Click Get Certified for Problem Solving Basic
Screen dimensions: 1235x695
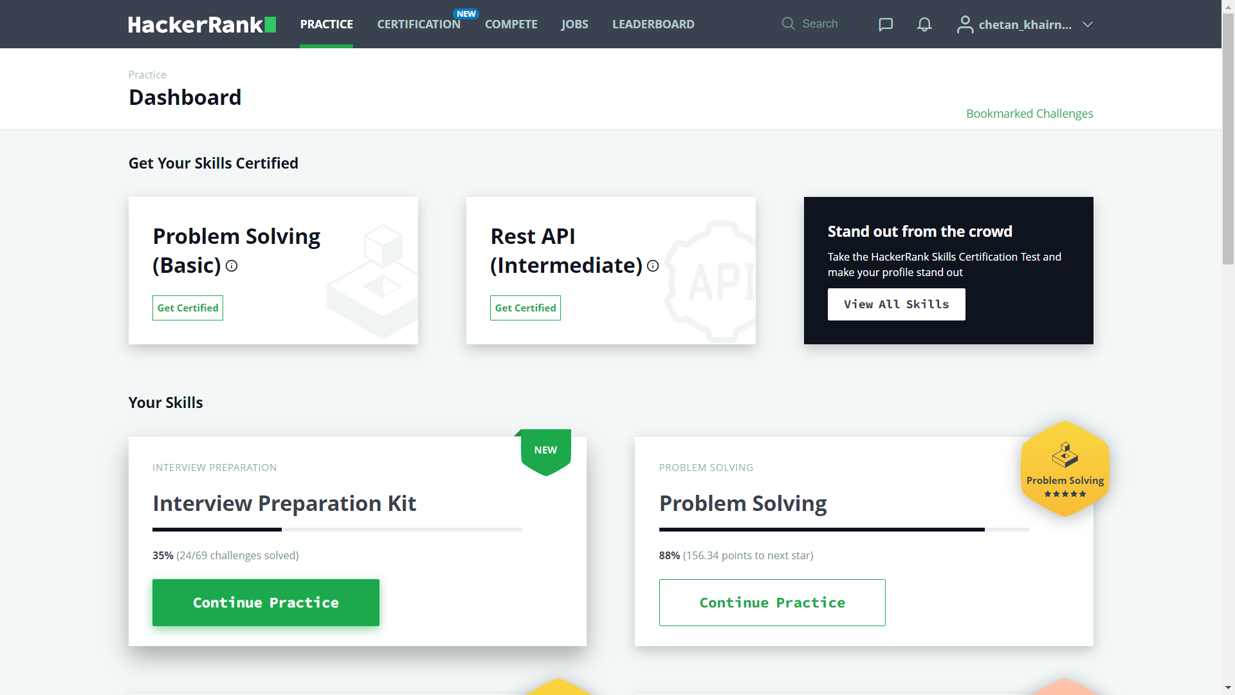tap(187, 308)
